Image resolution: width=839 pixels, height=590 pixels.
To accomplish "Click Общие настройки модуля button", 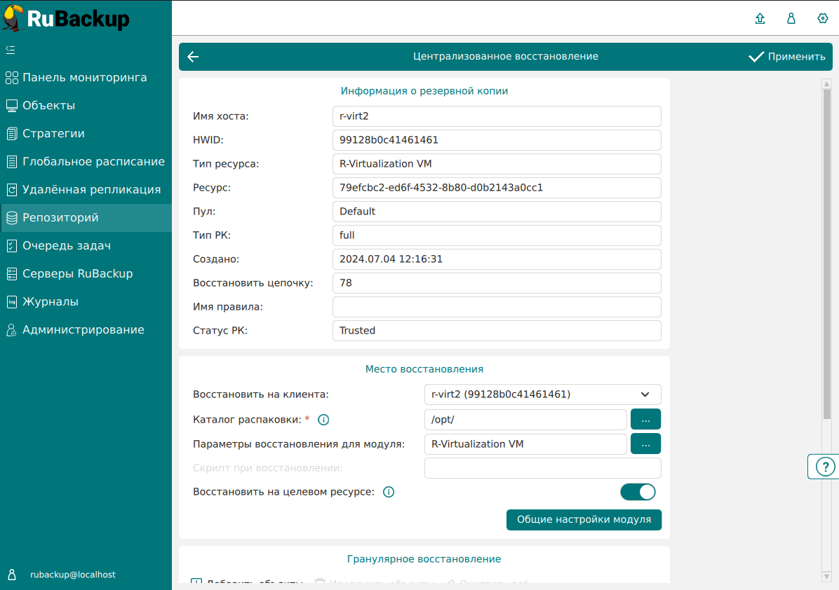I will click(584, 520).
